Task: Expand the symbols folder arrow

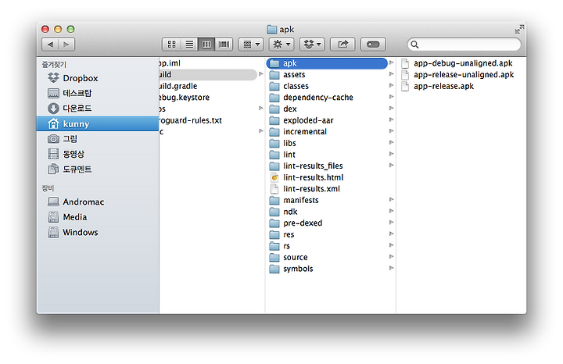Action: (392, 268)
